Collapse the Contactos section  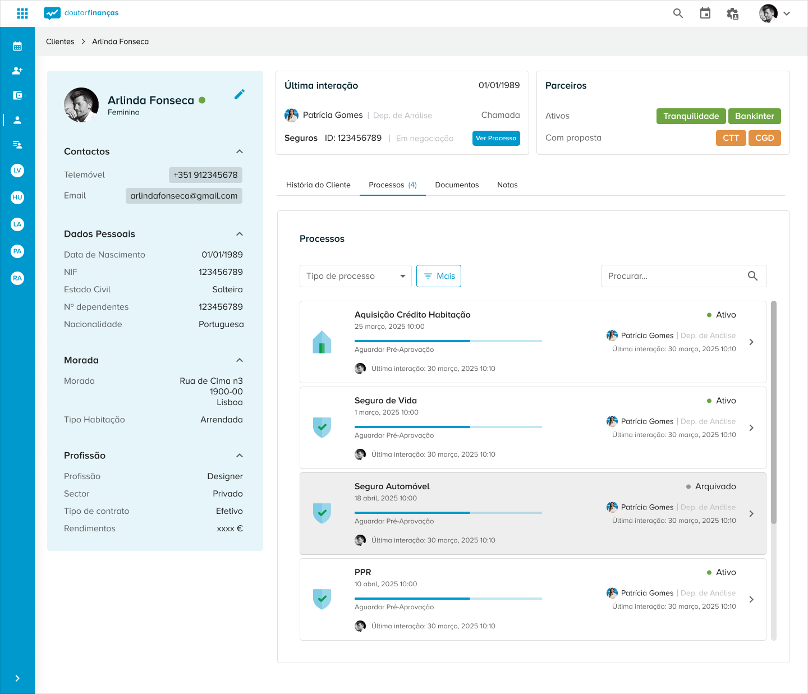pyautogui.click(x=240, y=151)
